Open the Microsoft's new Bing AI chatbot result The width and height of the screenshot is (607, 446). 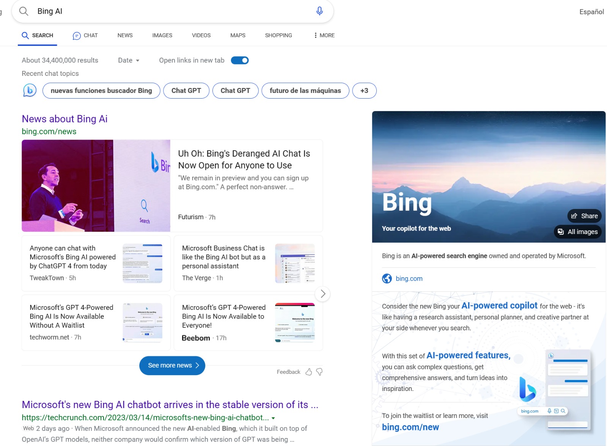point(170,405)
